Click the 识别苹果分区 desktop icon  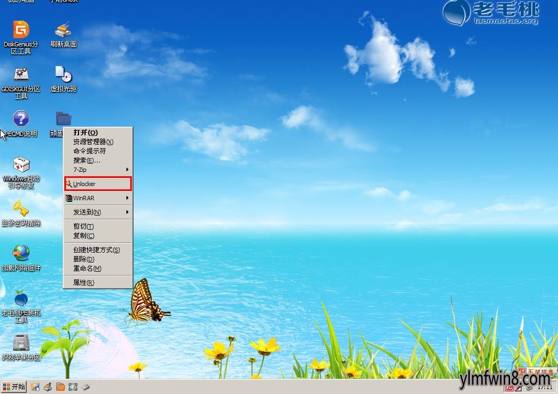21,347
